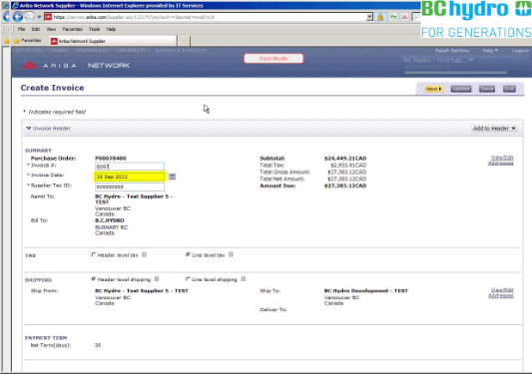Click View/Edit Addresses link in Shipping section
The width and height of the screenshot is (532, 374).
tap(501, 292)
